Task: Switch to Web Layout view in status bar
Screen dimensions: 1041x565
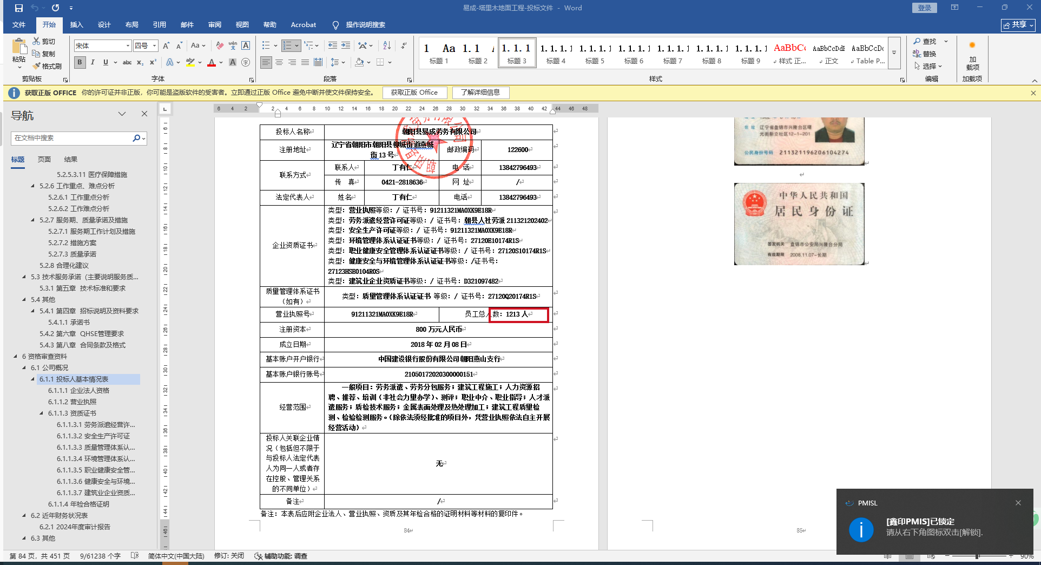Action: (x=931, y=556)
